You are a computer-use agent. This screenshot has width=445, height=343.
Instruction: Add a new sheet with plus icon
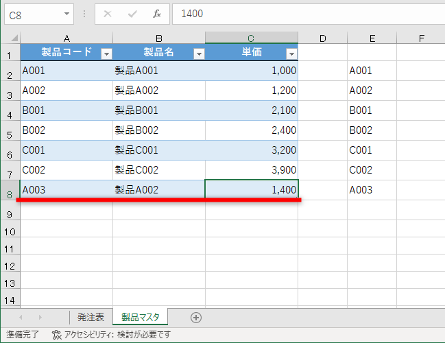coord(196,318)
